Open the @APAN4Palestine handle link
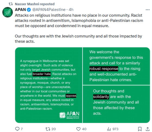152x132 pixels. [x=49, y=9]
